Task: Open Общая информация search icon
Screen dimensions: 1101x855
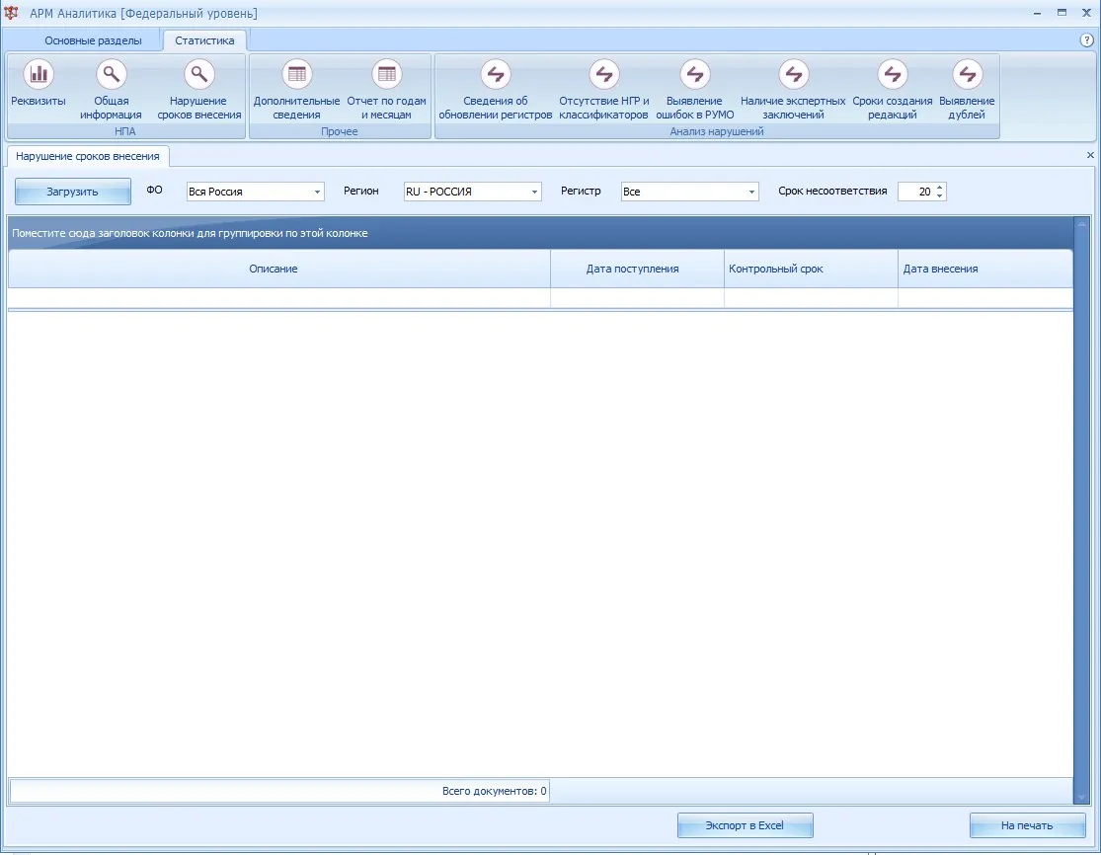Action: [111, 74]
